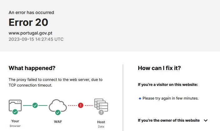Click the host server stack icon

coord(101,105)
